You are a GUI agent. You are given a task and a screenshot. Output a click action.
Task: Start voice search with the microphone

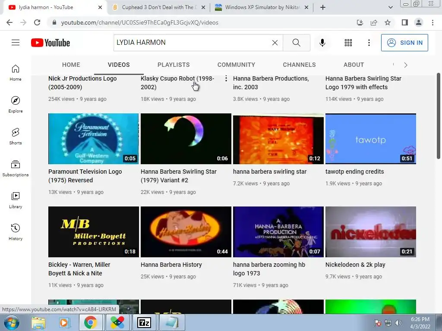[322, 43]
